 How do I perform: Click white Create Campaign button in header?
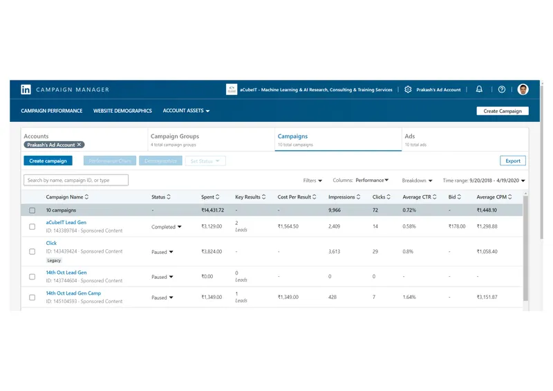[x=503, y=111]
